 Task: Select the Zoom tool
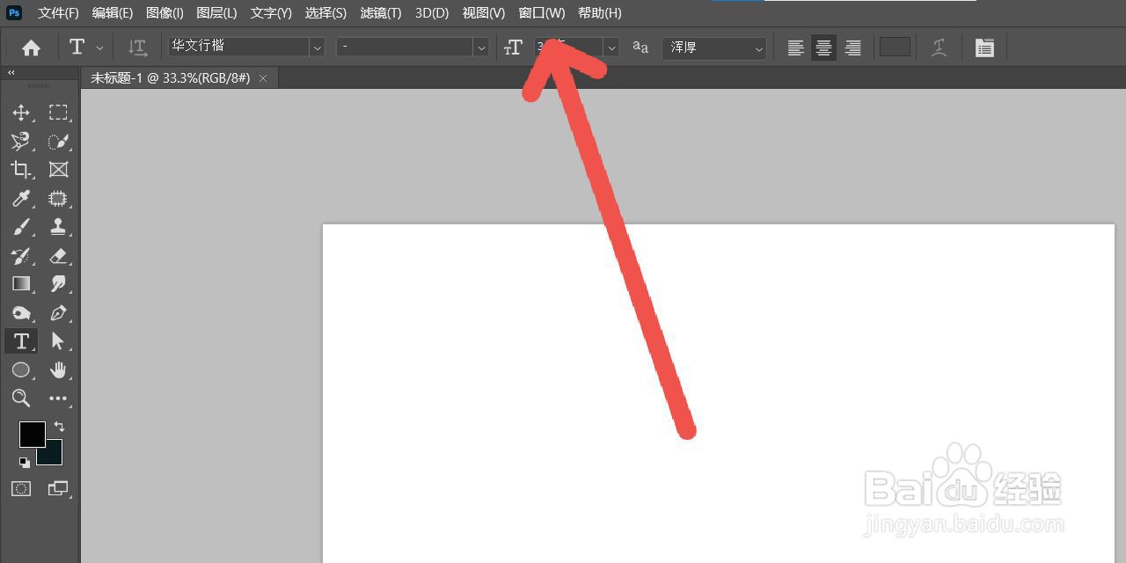[21, 398]
